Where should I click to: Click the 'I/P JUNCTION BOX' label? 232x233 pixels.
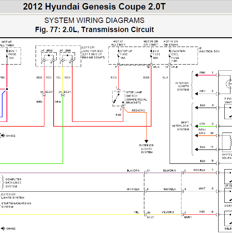(209, 50)
